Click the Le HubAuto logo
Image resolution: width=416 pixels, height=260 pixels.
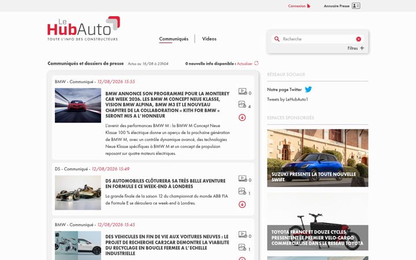point(84,29)
